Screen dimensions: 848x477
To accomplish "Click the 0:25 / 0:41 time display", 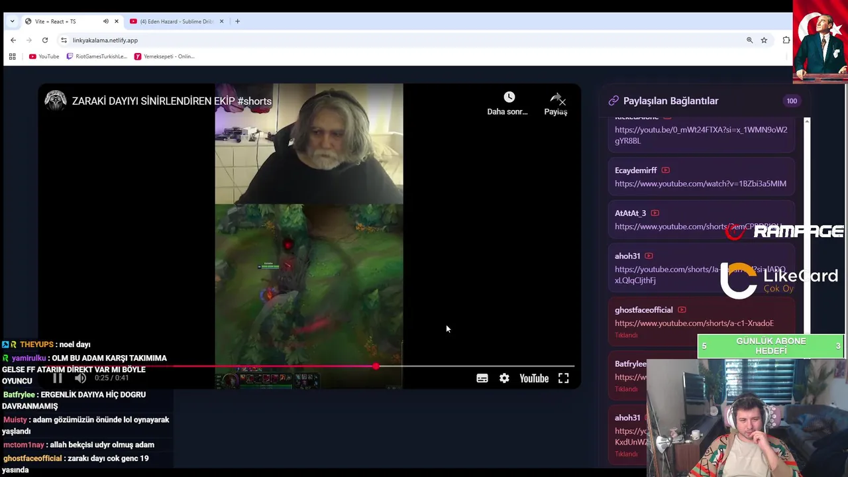I will 112,378.
